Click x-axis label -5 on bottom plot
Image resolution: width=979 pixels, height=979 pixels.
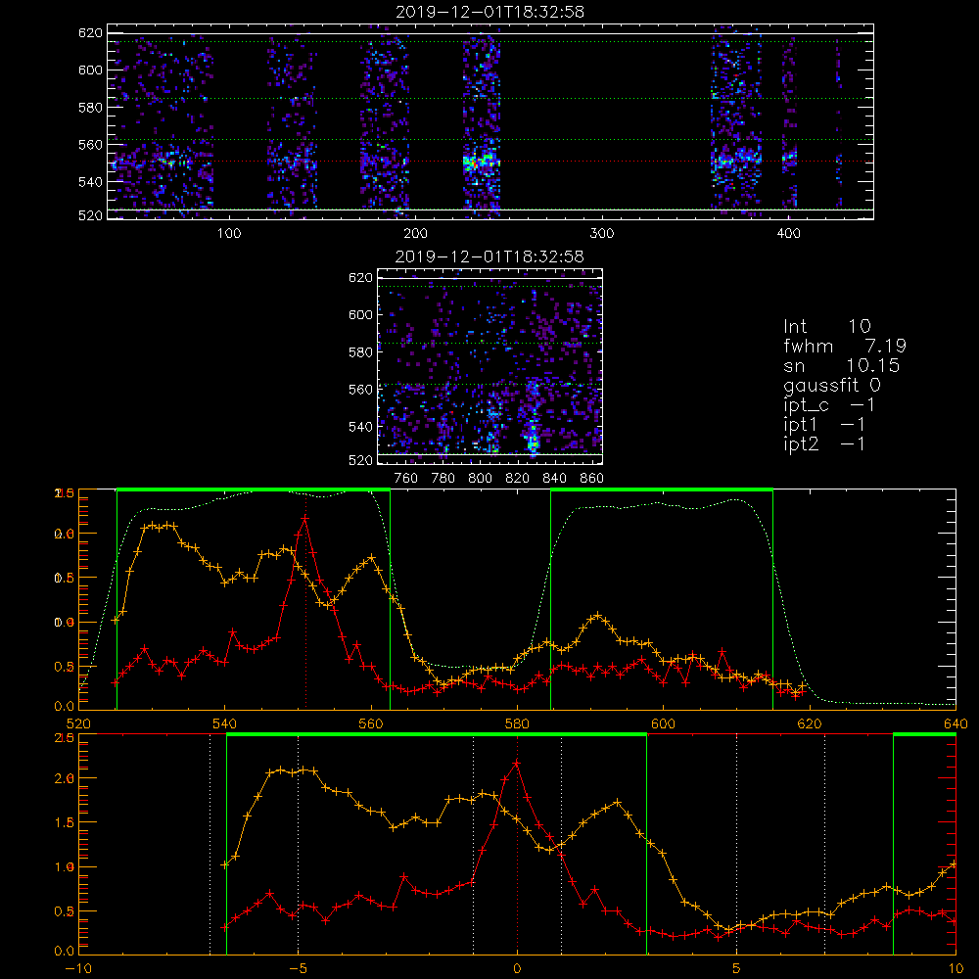298,968
